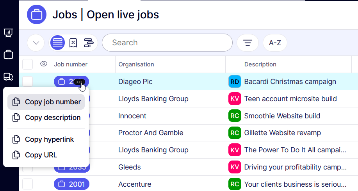Click the Jobs briefcase header icon
This screenshot has width=358, height=191.
click(x=37, y=15)
